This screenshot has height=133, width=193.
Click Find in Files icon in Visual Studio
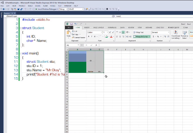pos(87,9)
